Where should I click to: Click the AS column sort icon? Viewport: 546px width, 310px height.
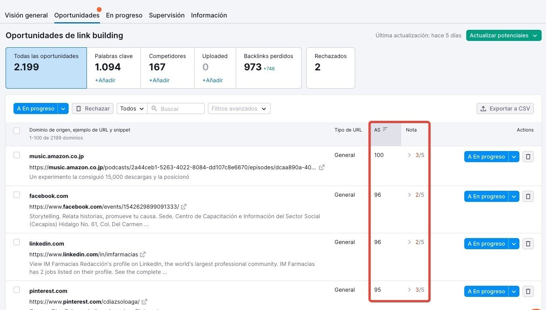pos(385,130)
